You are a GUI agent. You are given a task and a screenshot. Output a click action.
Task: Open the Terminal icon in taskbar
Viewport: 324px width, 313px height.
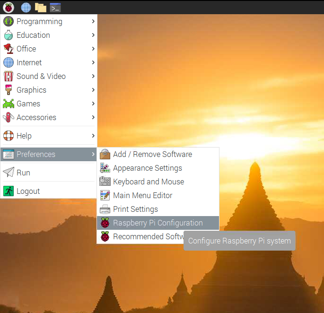55,7
